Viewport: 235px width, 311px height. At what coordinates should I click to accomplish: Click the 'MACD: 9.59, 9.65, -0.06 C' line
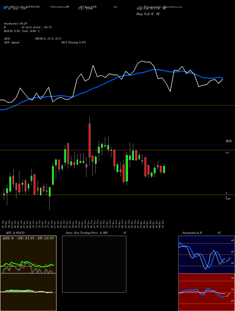pos(22,31)
